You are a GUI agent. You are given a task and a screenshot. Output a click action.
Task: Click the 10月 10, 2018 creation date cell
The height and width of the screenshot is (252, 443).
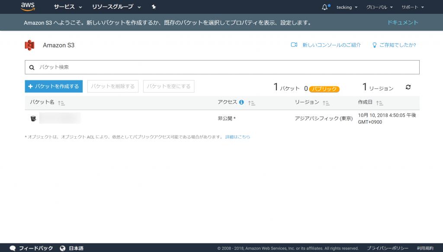387,118
